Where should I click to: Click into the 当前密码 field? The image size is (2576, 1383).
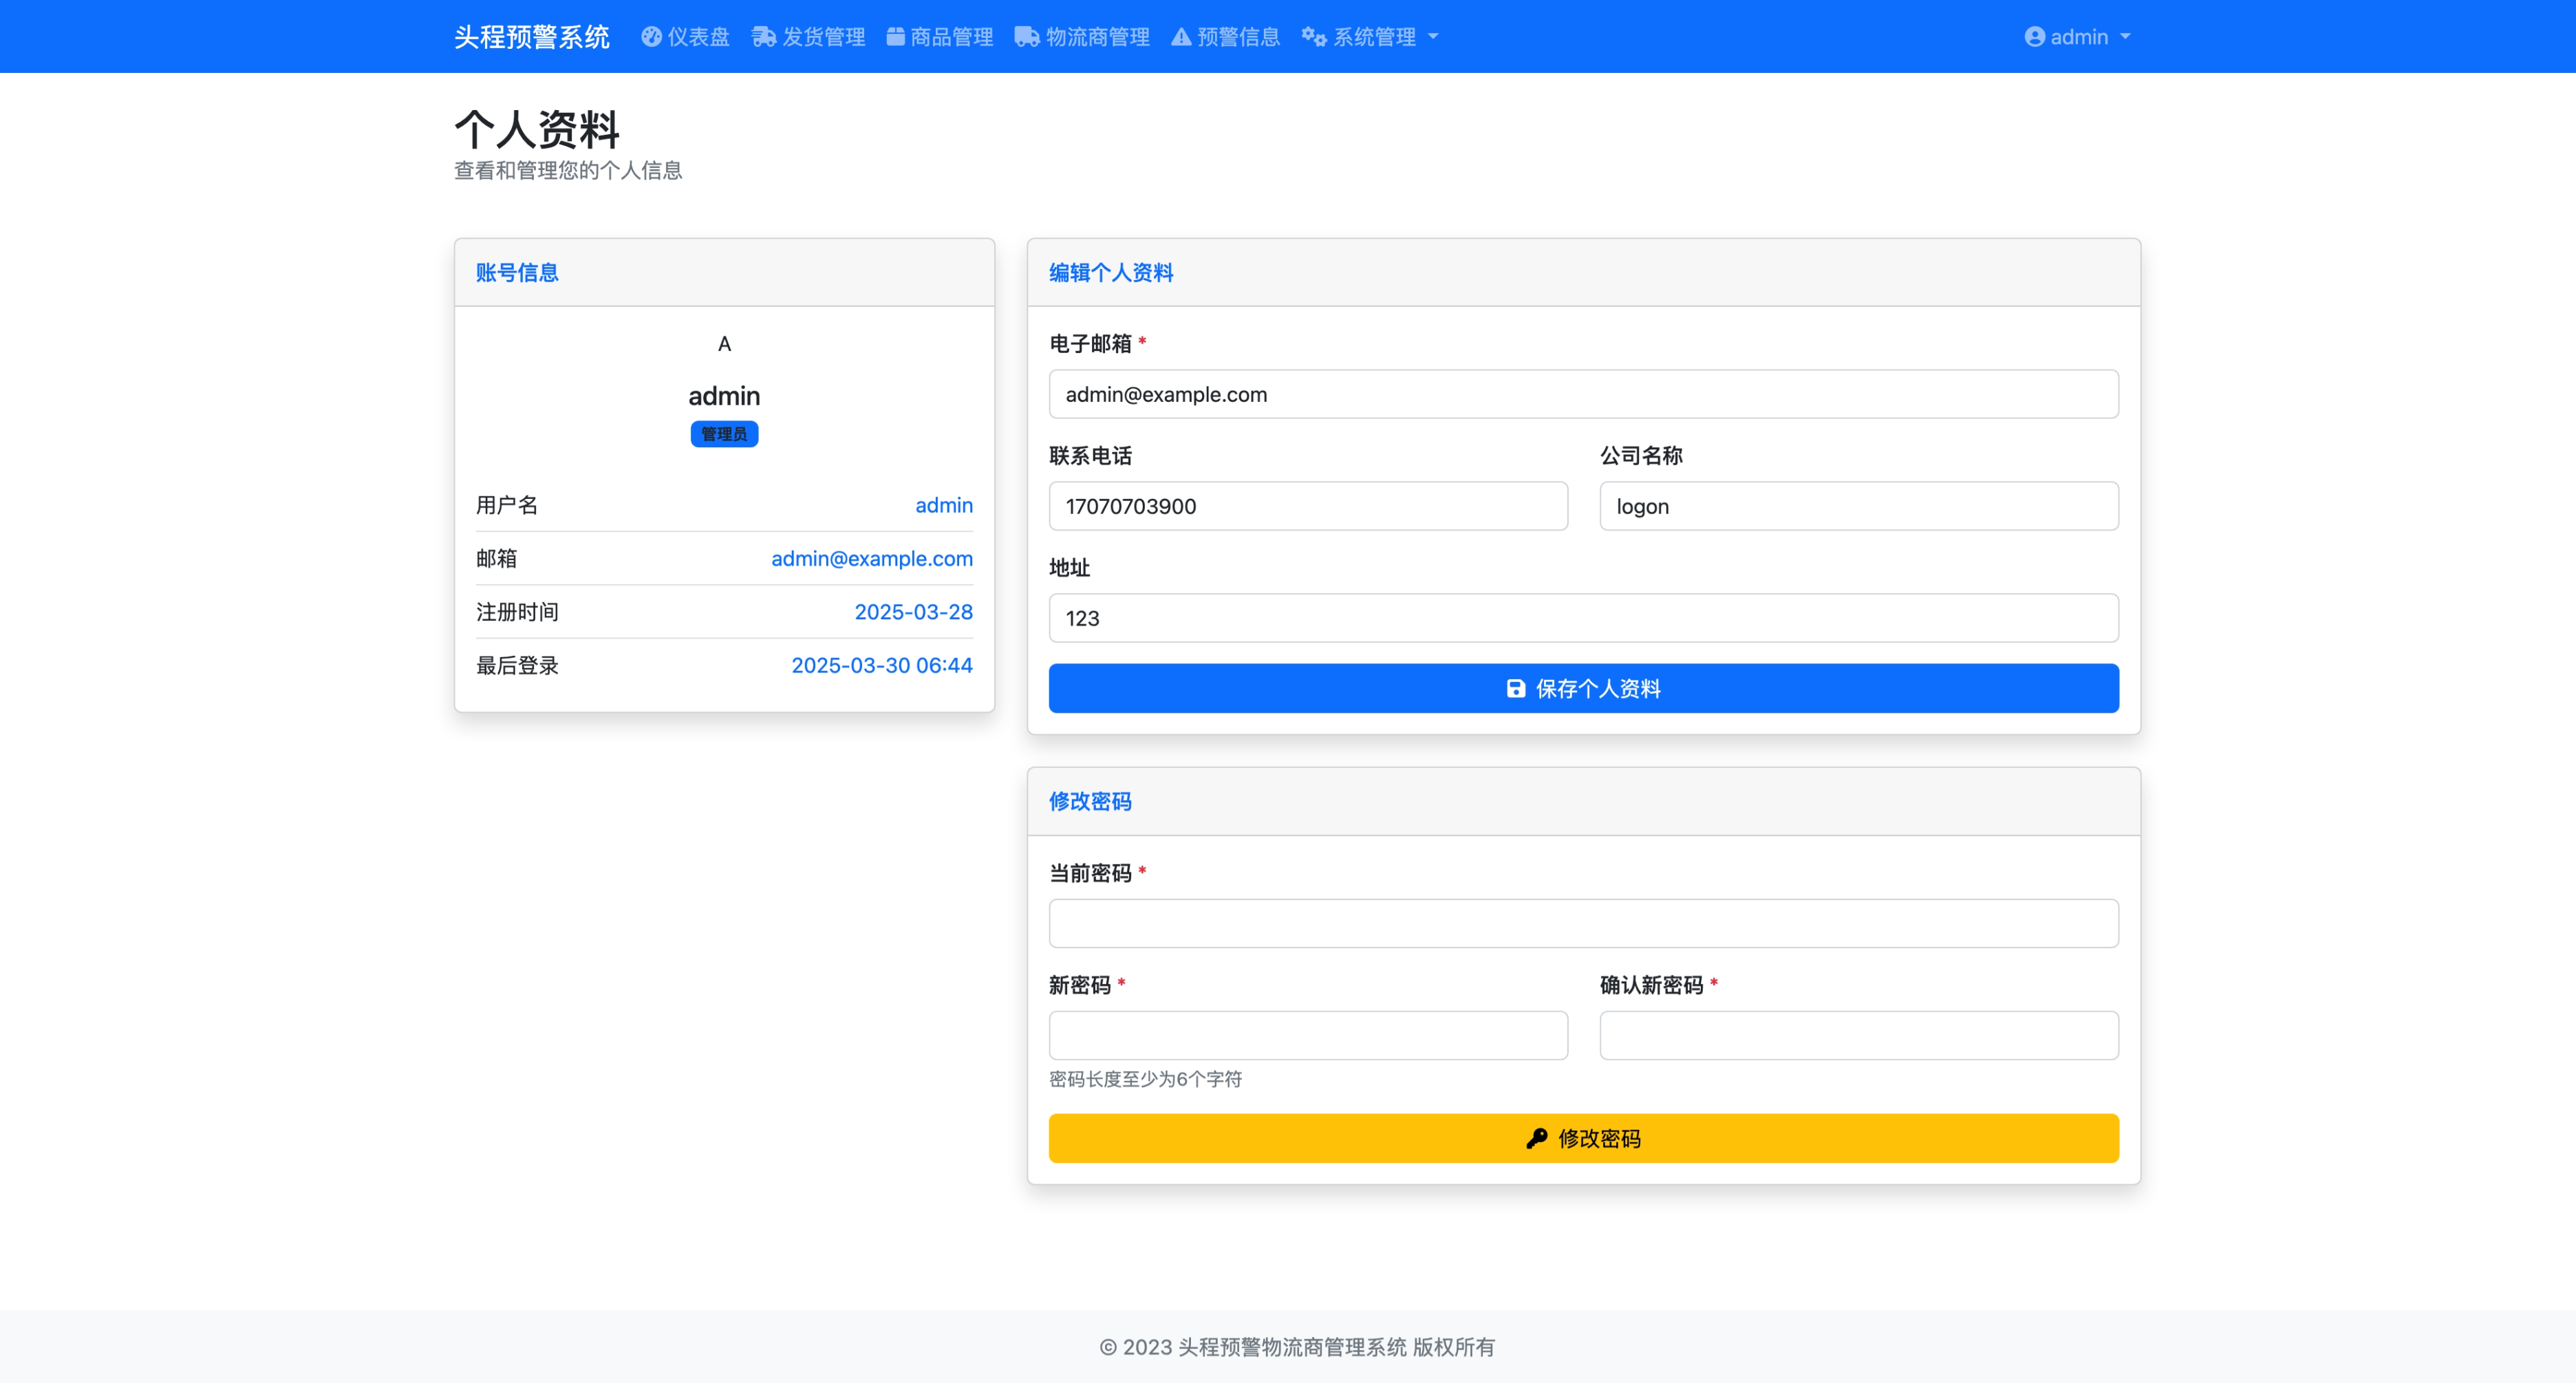coord(1583,923)
